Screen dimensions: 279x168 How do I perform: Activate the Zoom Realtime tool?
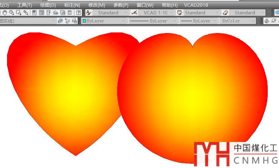tap(12, 13)
